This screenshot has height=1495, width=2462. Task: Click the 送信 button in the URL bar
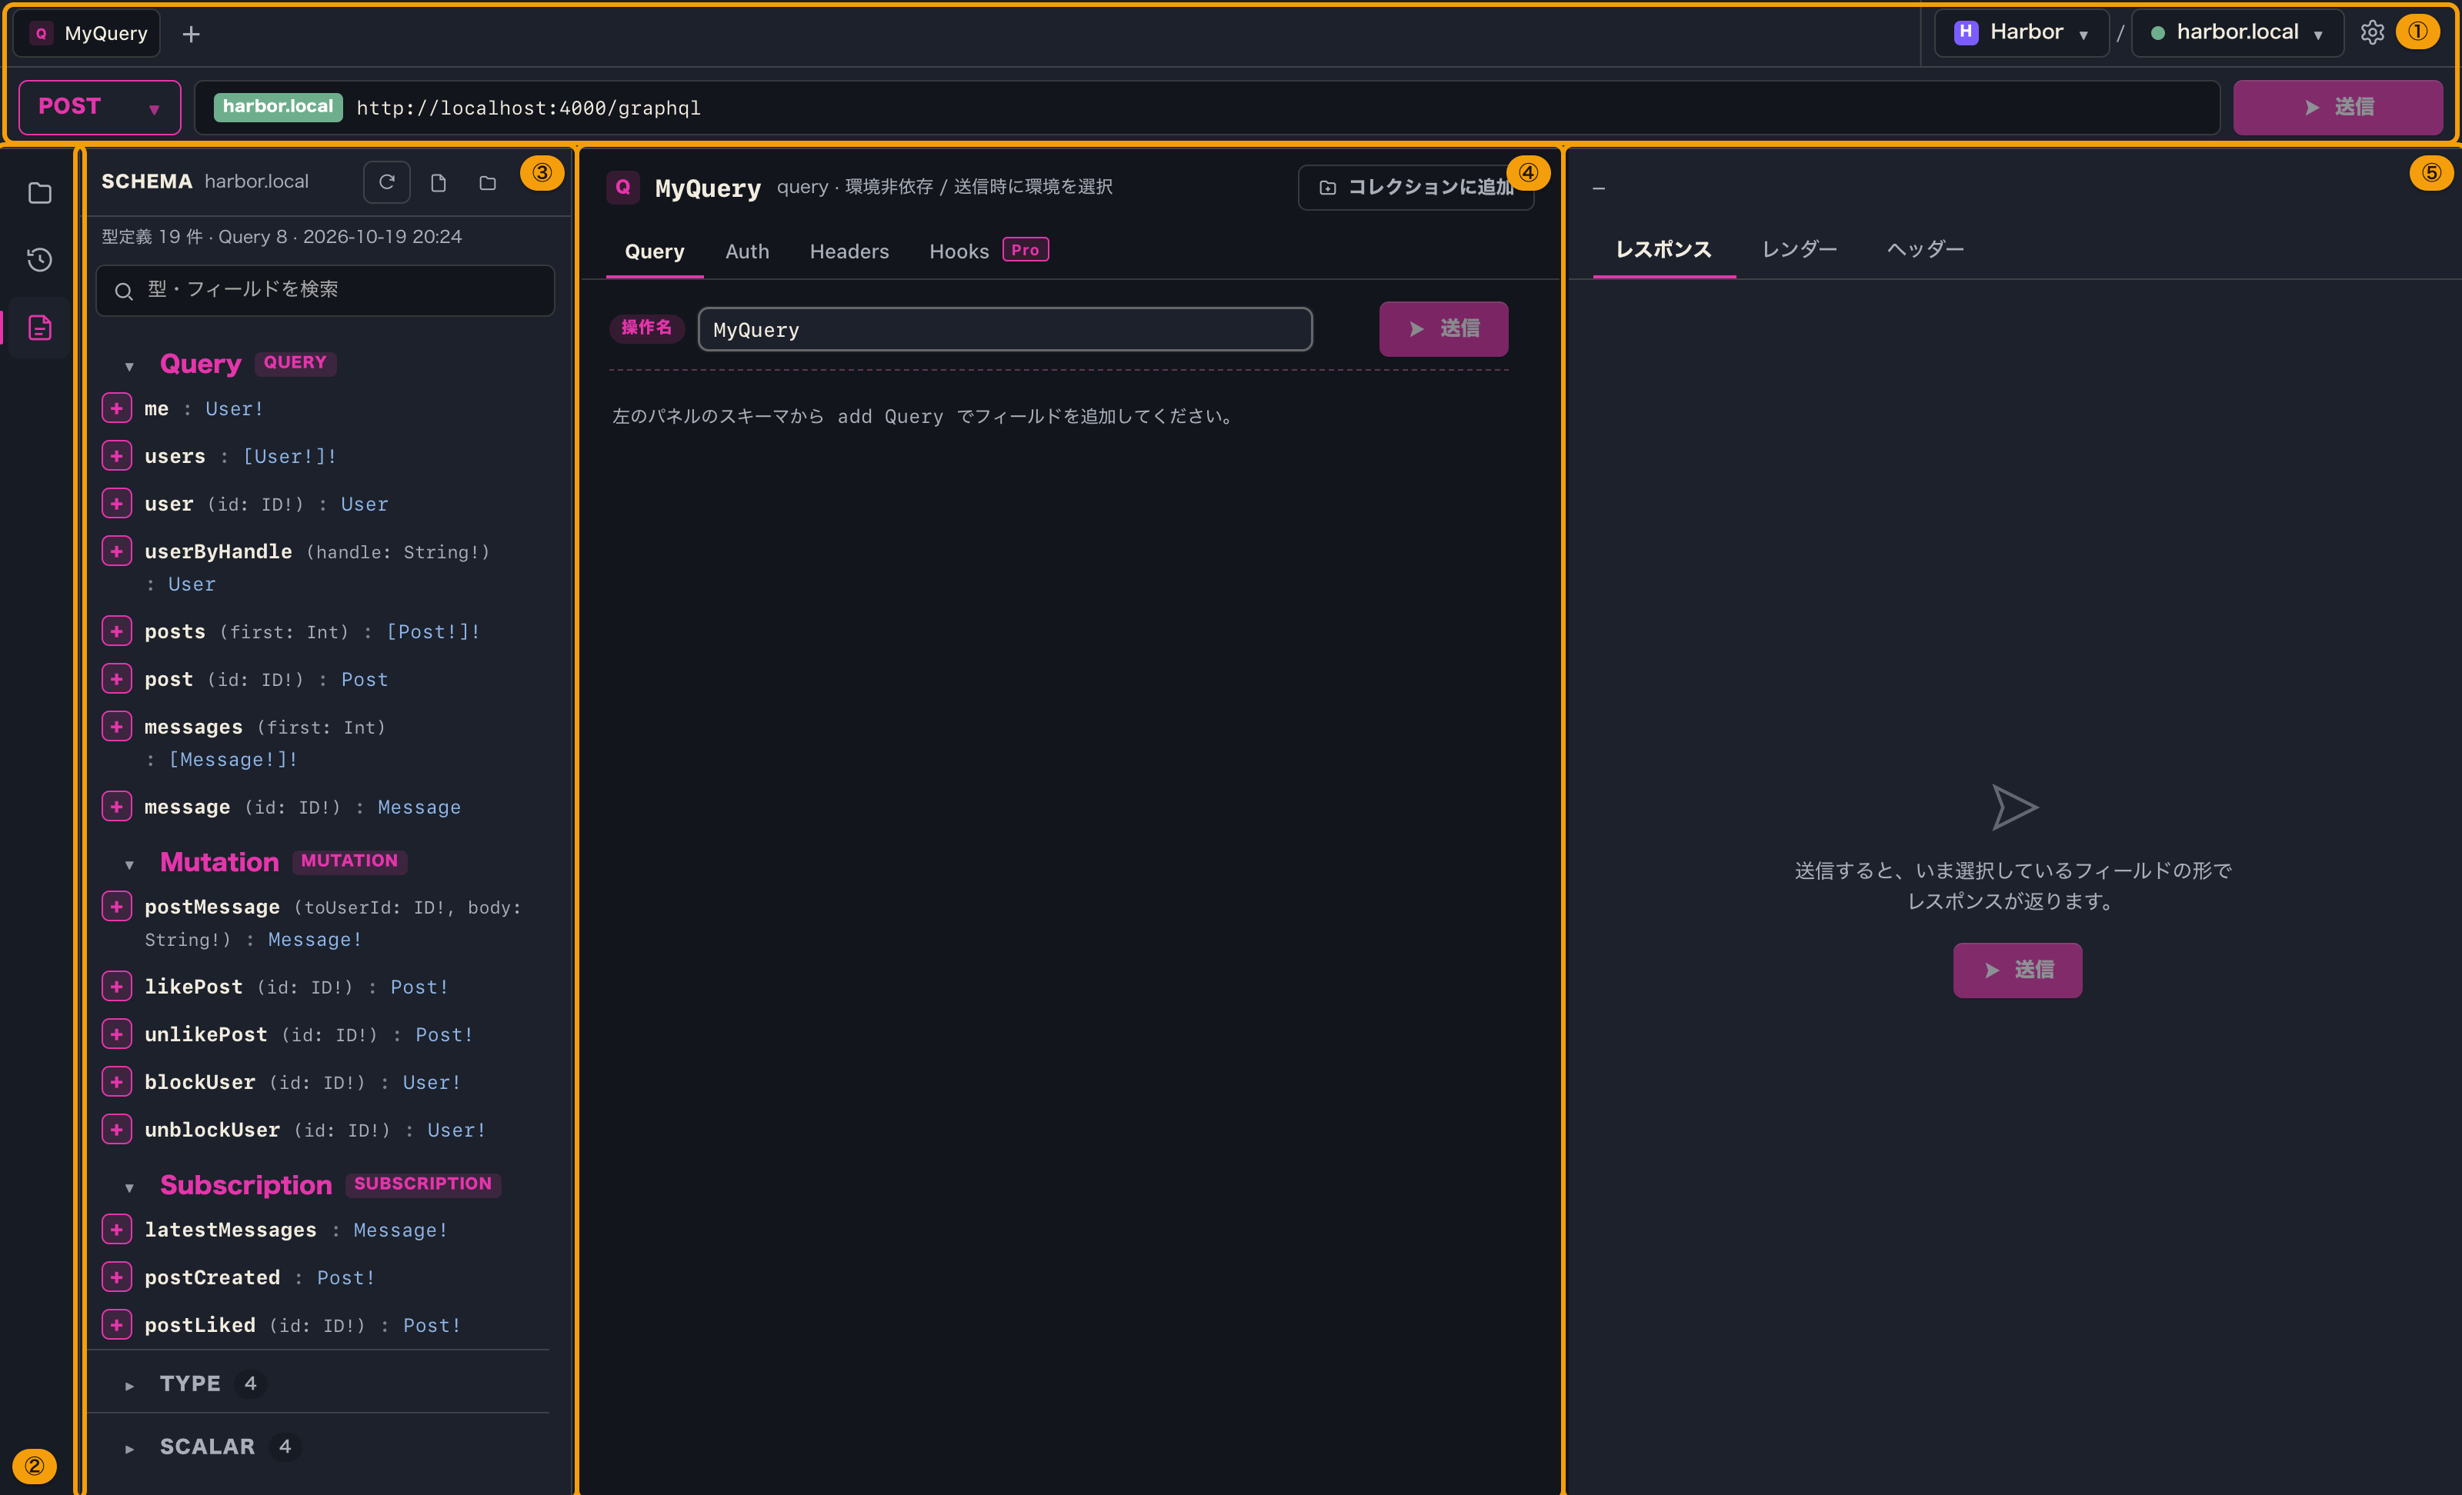point(2338,107)
